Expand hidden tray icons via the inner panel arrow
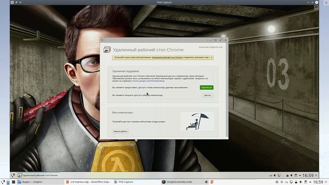329x185 pixels. (x=300, y=175)
